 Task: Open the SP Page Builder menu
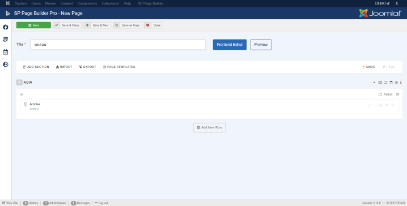[151, 3]
